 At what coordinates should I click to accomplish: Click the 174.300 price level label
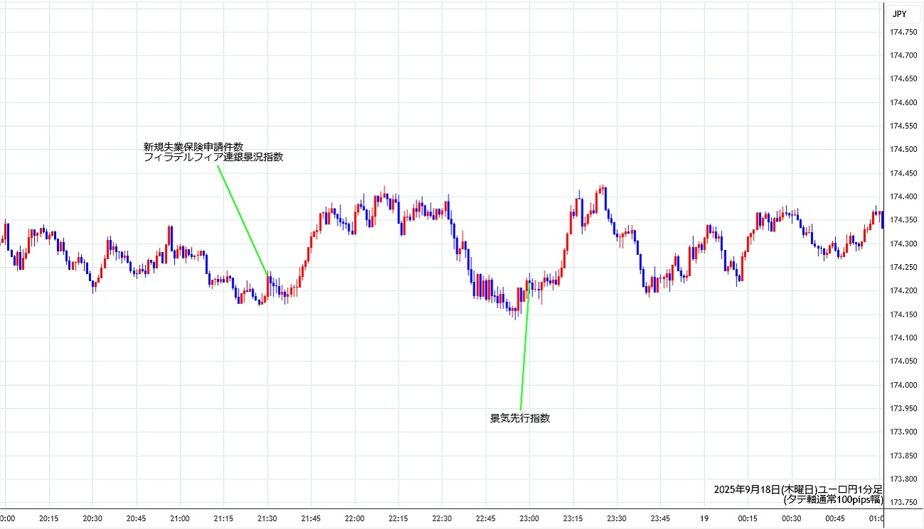[x=904, y=244]
